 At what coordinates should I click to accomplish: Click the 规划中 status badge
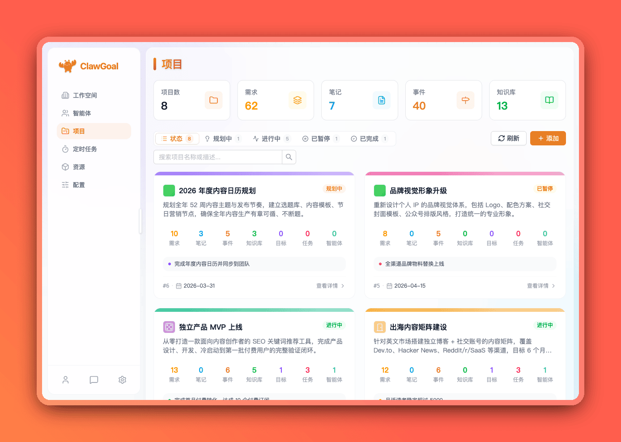coord(334,189)
